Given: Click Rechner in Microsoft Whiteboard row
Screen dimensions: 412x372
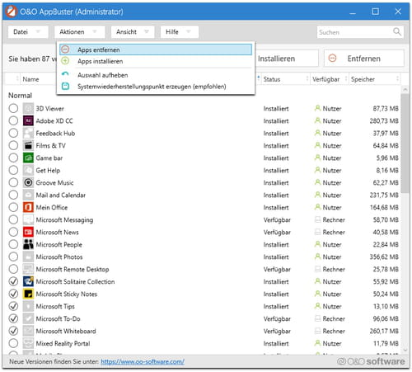Looking at the screenshot, I should pyautogui.click(x=334, y=331).
